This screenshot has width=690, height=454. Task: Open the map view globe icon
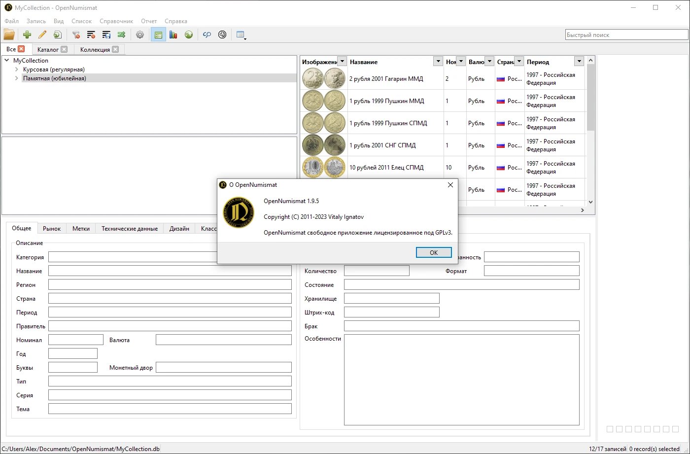189,35
